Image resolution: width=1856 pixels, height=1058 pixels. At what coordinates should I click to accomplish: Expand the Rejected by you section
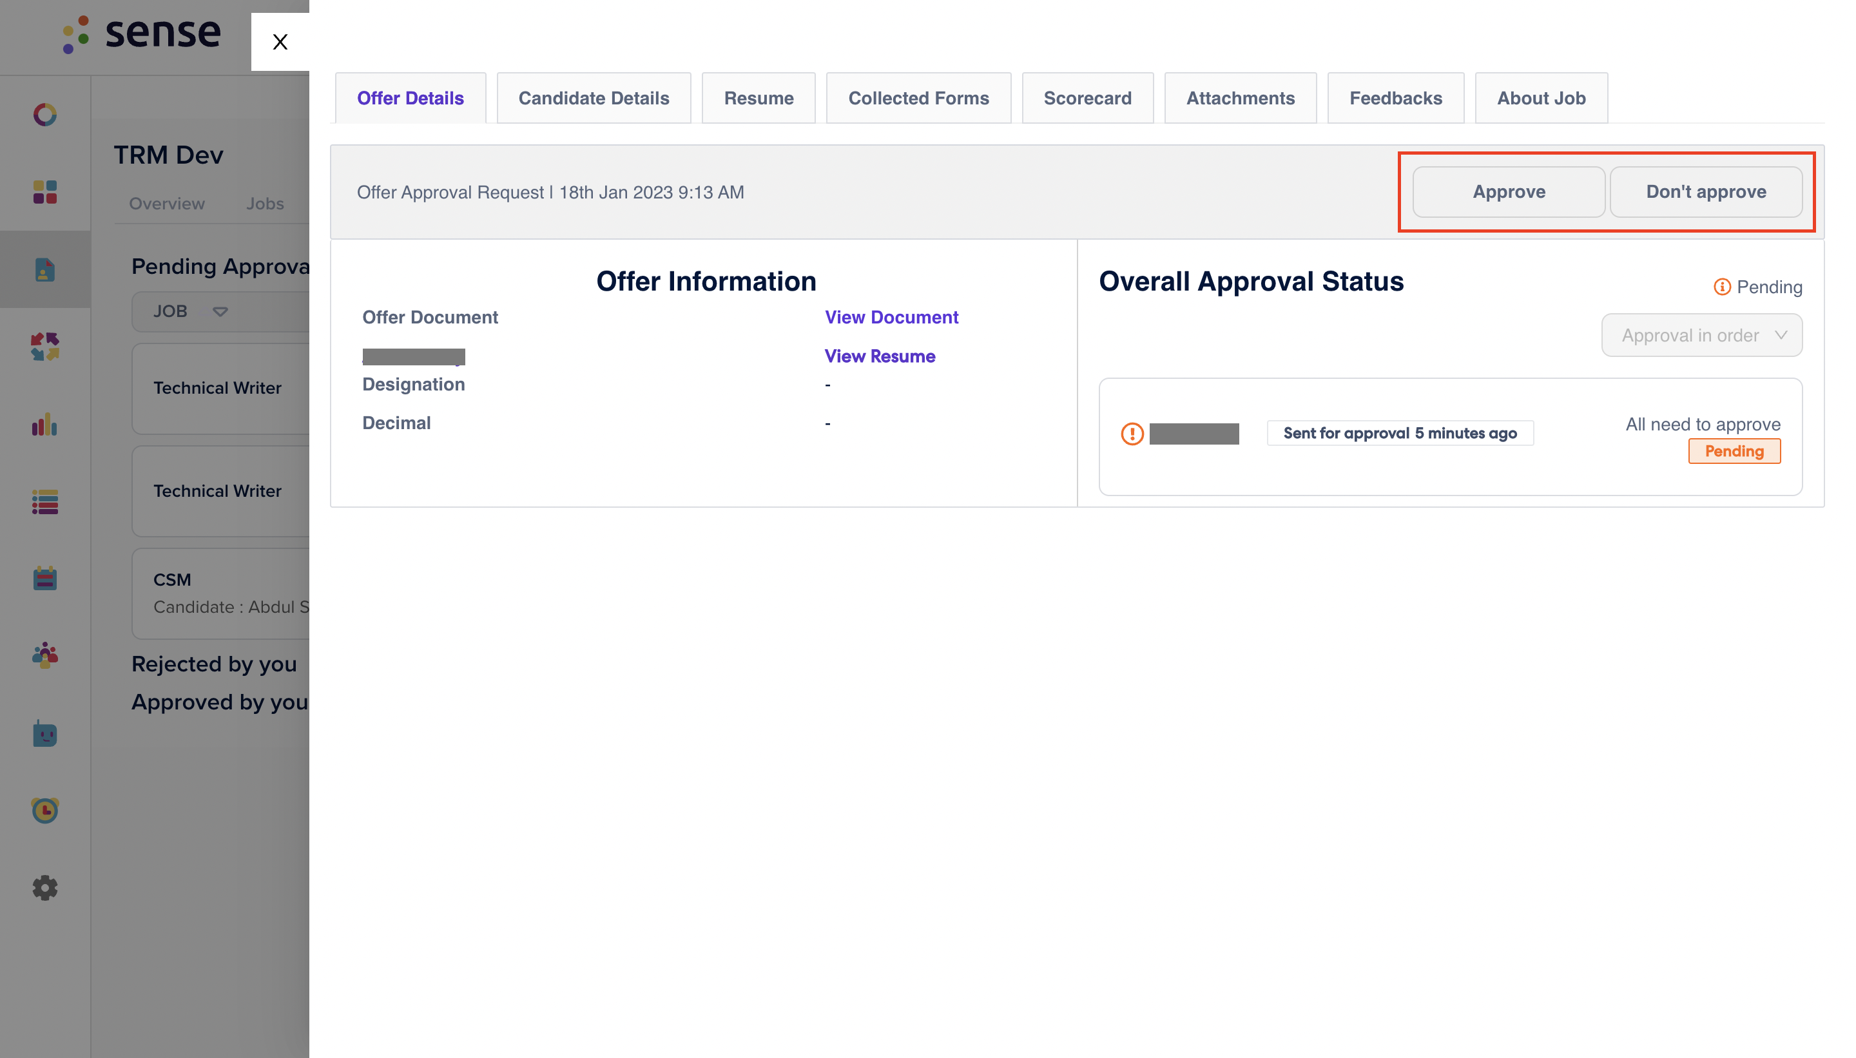(x=215, y=664)
